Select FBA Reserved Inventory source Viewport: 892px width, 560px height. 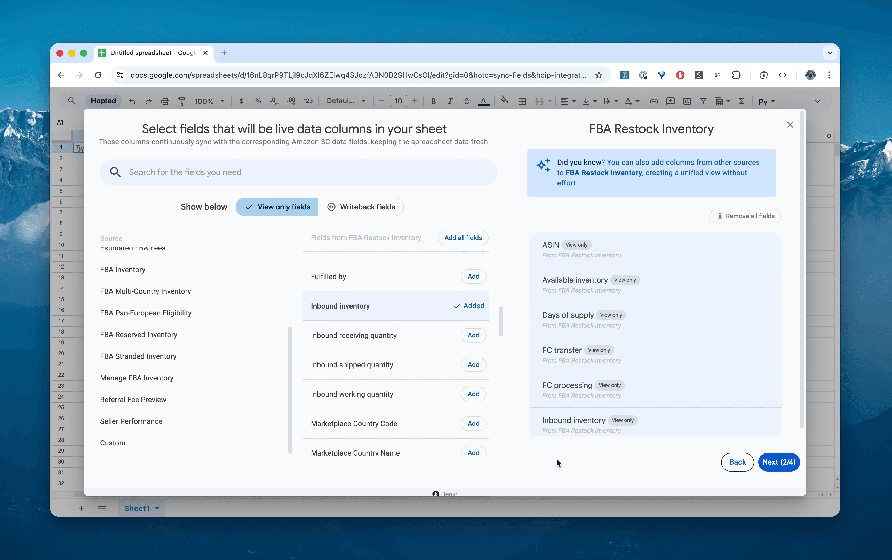pyautogui.click(x=139, y=335)
